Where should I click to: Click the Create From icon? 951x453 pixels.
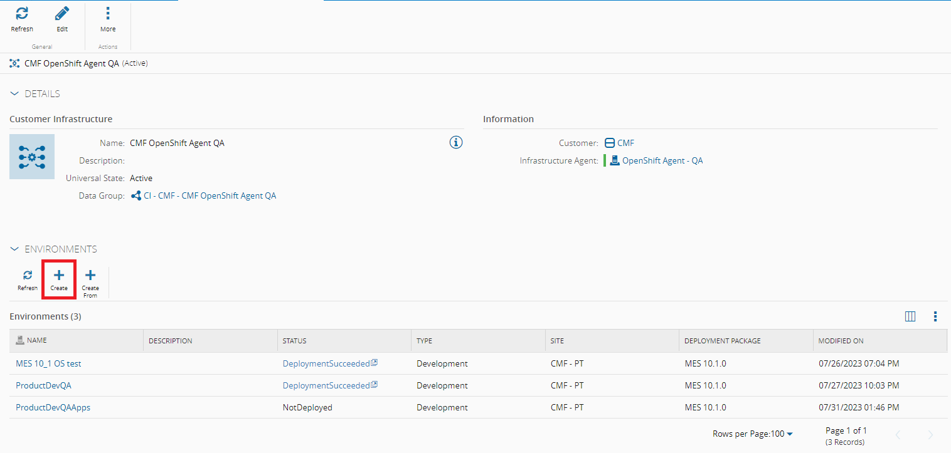tap(90, 276)
